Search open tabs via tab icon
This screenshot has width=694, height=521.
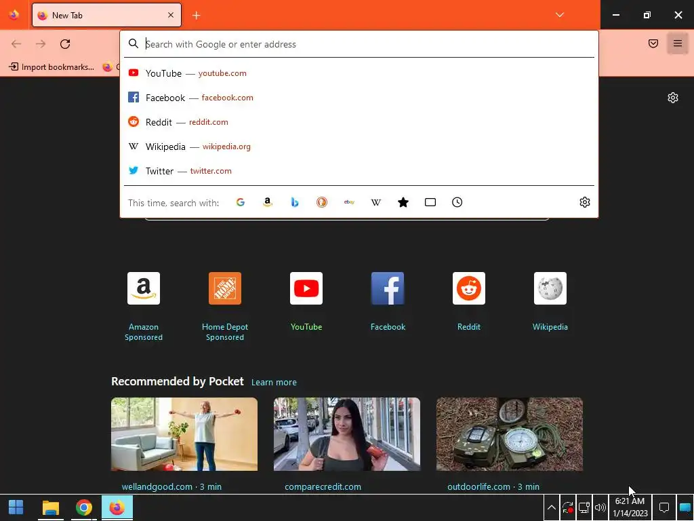coord(430,202)
